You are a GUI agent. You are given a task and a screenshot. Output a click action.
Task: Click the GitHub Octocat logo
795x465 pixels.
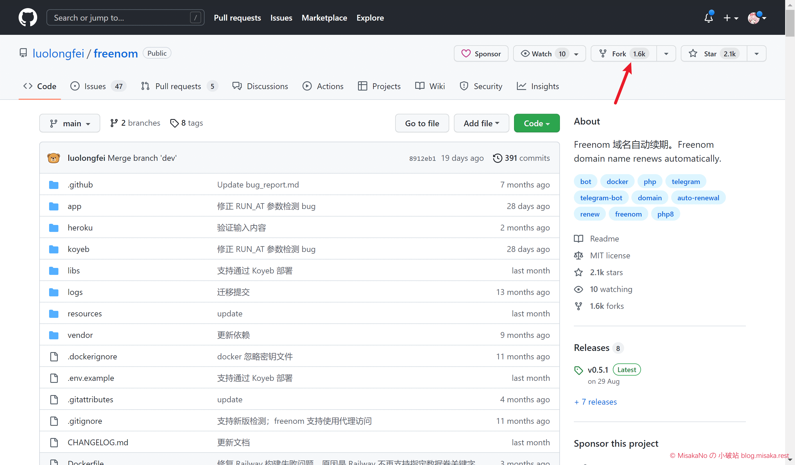[28, 17]
